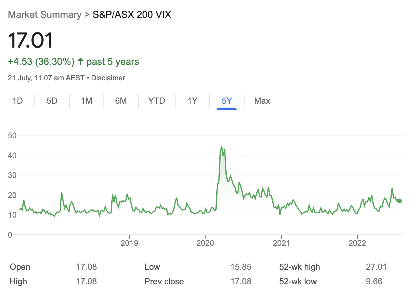Click the 2021 x-axis marker
Image resolution: width=420 pixels, height=294 pixels.
coord(281,243)
